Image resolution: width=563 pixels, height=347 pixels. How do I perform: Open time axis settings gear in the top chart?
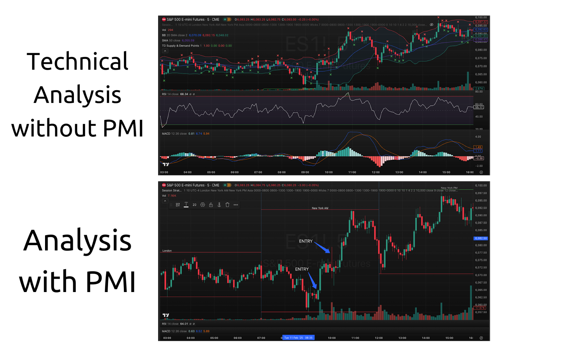tap(481, 172)
